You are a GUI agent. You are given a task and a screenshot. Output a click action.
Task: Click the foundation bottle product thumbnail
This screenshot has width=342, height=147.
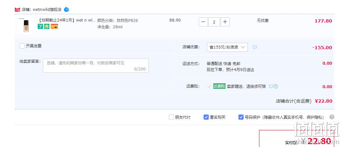(x=26, y=25)
